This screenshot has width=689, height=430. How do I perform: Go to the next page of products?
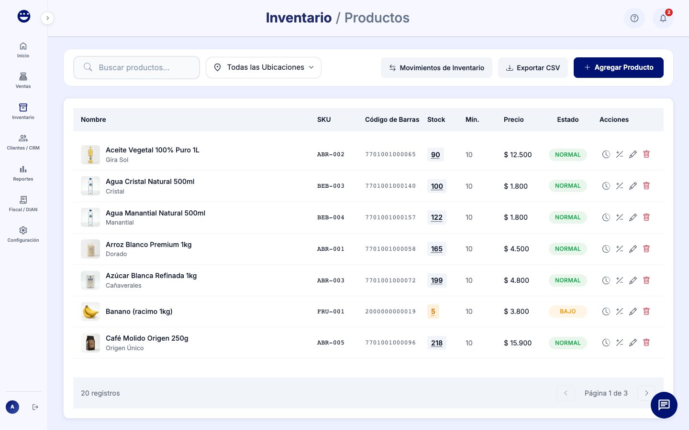coord(646,393)
